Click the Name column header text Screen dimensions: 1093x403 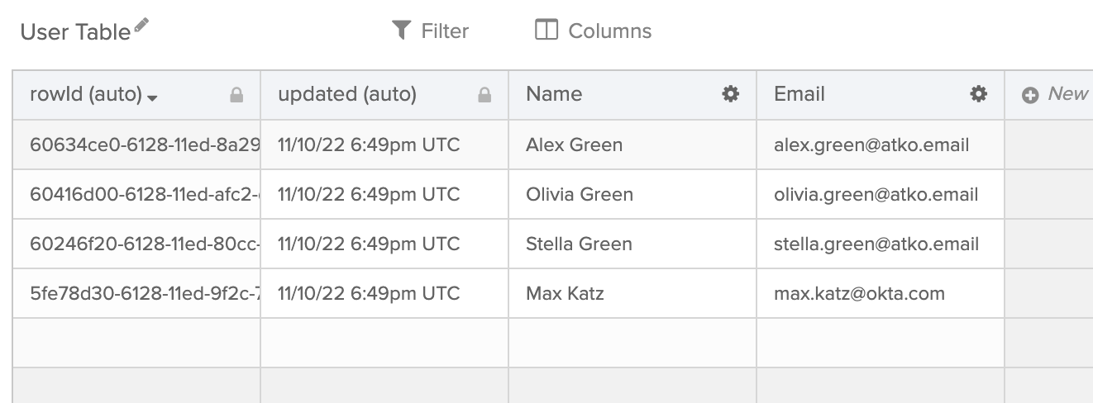[x=554, y=94]
